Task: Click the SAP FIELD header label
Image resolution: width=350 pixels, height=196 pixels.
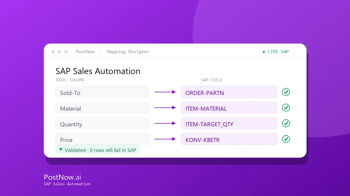Action: click(212, 80)
